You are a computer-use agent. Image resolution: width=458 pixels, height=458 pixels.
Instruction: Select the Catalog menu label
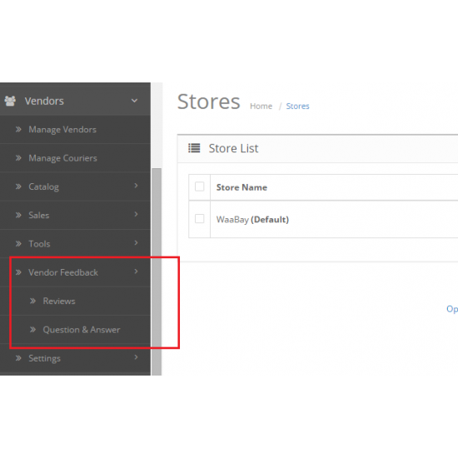pyautogui.click(x=44, y=187)
